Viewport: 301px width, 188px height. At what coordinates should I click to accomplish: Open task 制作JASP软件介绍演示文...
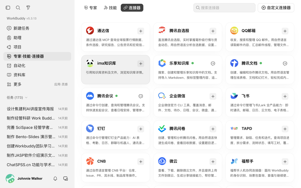(37, 155)
